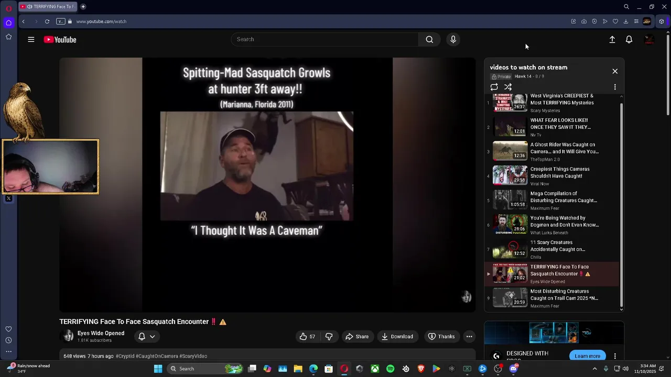
Task: Click the subscription notification bell
Action: [x=142, y=337]
